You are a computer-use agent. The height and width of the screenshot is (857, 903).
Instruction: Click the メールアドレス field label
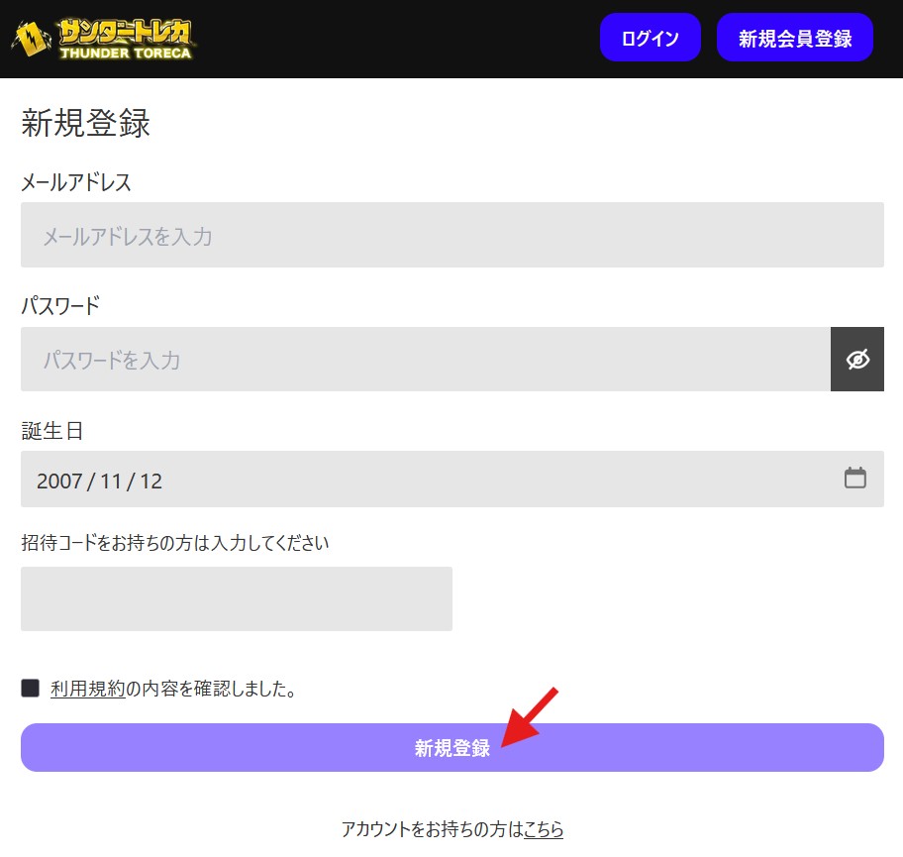(76, 182)
